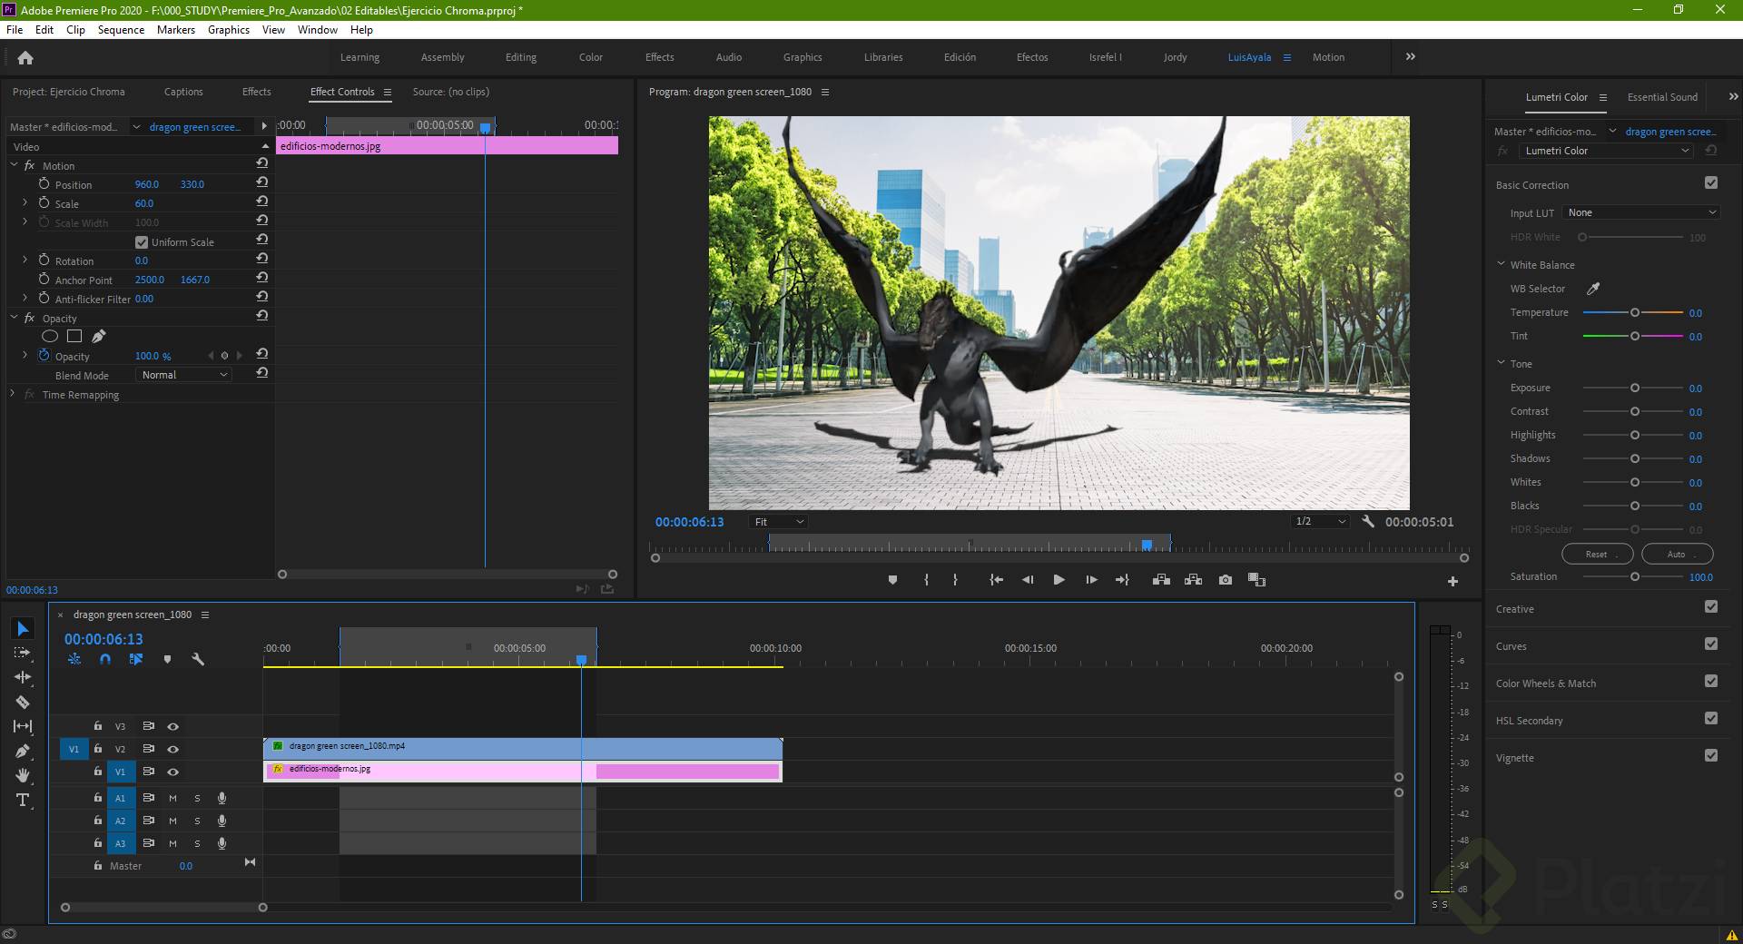Pick the Pen tool in the timeline toolbar
Image resolution: width=1743 pixels, height=944 pixels.
click(23, 751)
